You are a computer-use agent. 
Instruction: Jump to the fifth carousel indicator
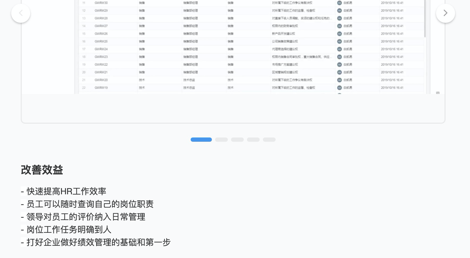coord(269,140)
